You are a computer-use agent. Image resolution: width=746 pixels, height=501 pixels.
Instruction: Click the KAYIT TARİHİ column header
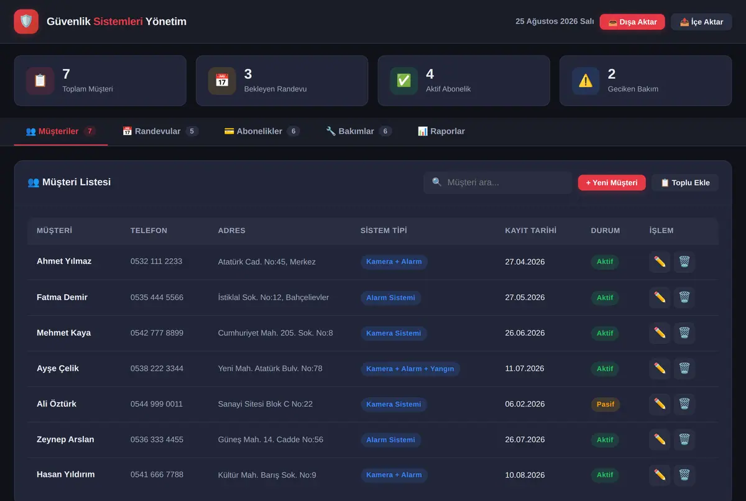tap(531, 231)
